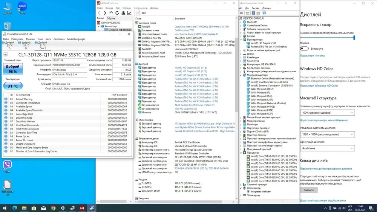This screenshot has height=212, width=377.
Task: Expand the Bluetooth node in Device Manager
Action: 241,22
